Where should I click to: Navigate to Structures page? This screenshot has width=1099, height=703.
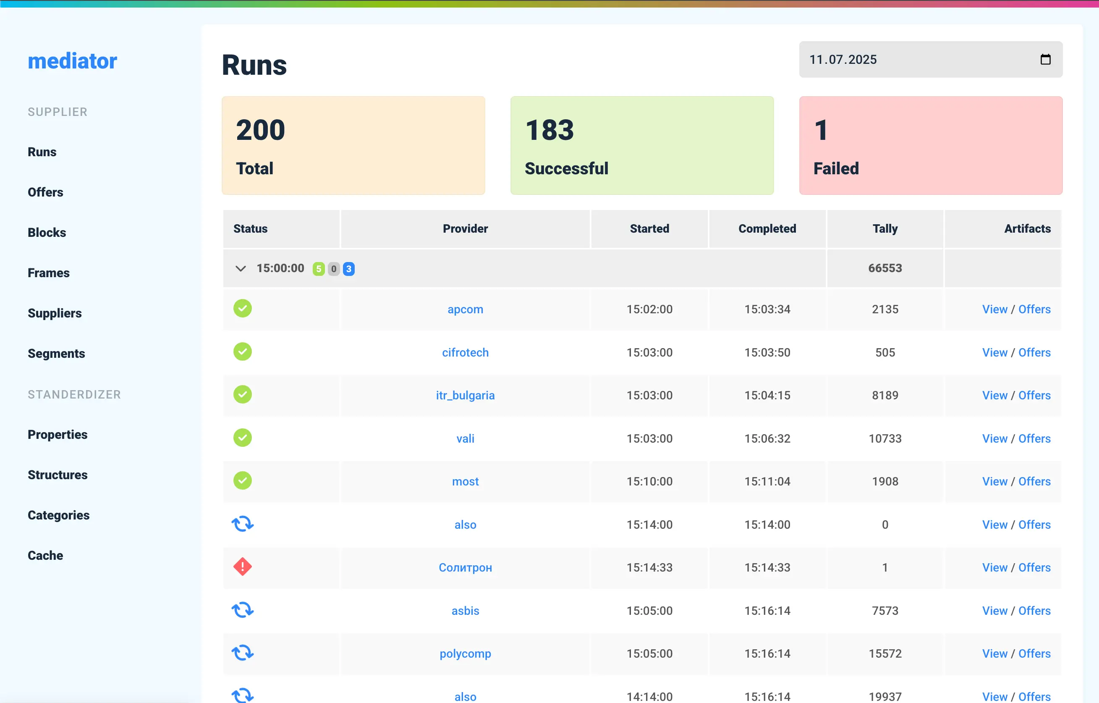(58, 475)
